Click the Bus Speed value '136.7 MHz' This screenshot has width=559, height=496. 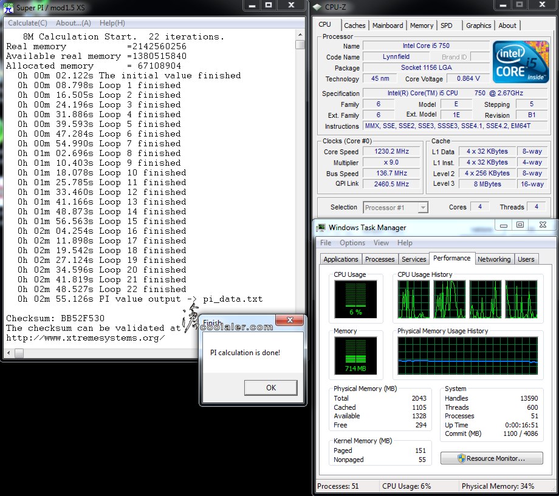pos(391,173)
